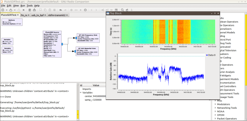The height and width of the screenshot is (121, 247).
Task: Expand the Modulators block category
Action: [x=215, y=104]
